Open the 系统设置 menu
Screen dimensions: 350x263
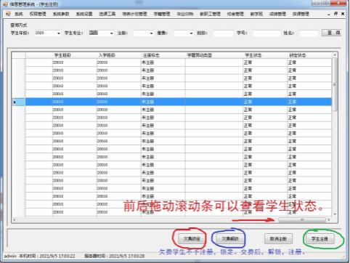84,14
